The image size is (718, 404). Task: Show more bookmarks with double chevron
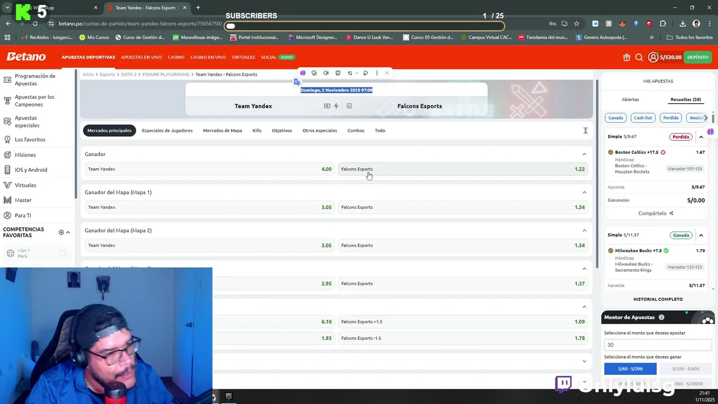(x=651, y=38)
